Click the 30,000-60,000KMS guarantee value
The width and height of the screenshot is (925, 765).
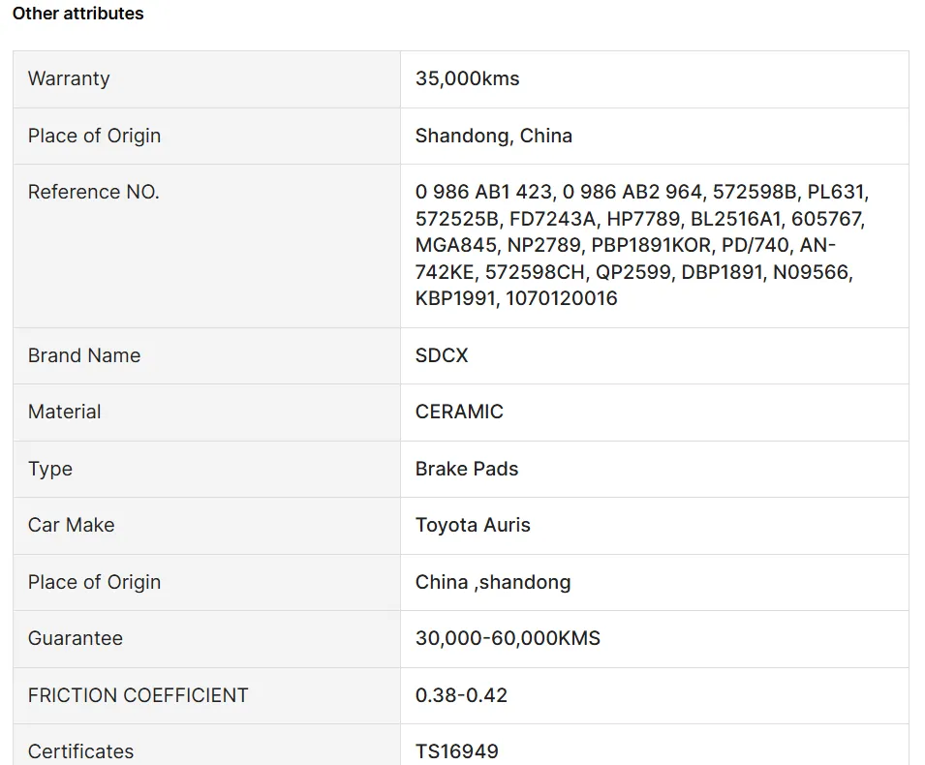(x=508, y=638)
